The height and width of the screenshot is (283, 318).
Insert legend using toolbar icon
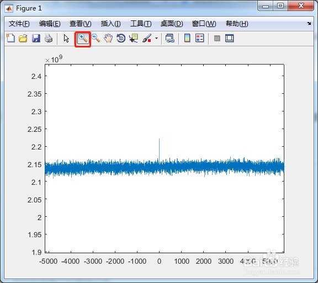(199, 38)
